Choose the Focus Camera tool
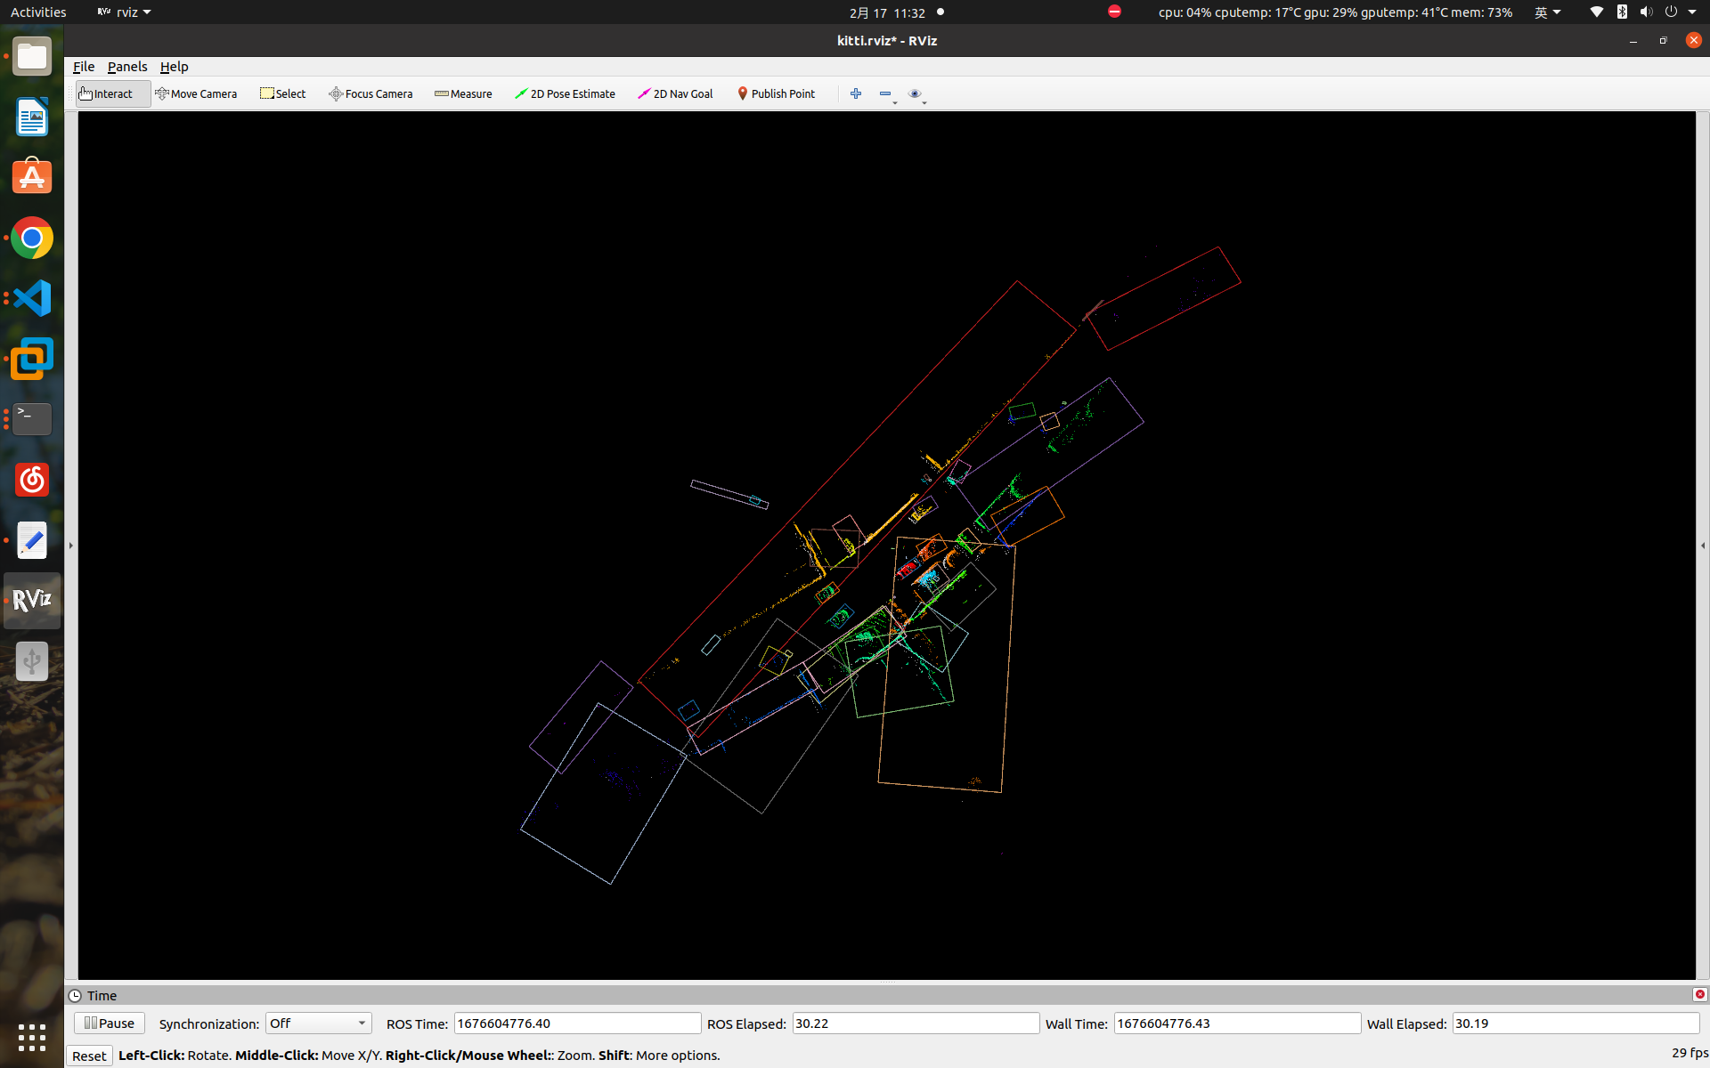 click(x=370, y=93)
